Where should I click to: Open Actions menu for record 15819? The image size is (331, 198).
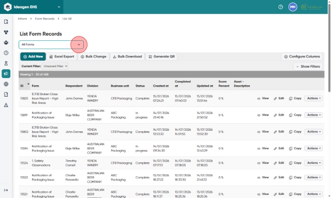click(x=313, y=115)
